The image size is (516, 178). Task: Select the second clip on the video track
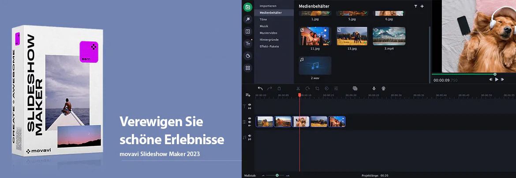[283, 122]
